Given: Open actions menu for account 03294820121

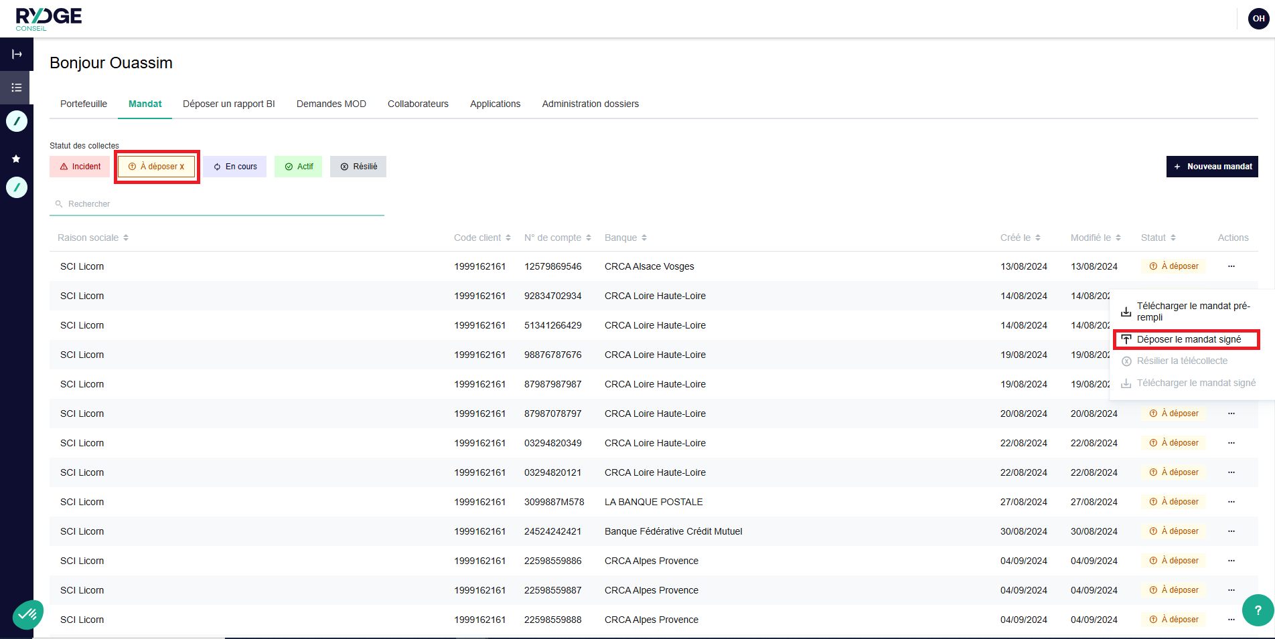Looking at the screenshot, I should [x=1231, y=472].
